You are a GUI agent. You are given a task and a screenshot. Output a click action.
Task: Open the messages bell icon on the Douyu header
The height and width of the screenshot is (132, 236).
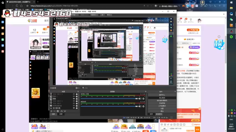point(185,20)
